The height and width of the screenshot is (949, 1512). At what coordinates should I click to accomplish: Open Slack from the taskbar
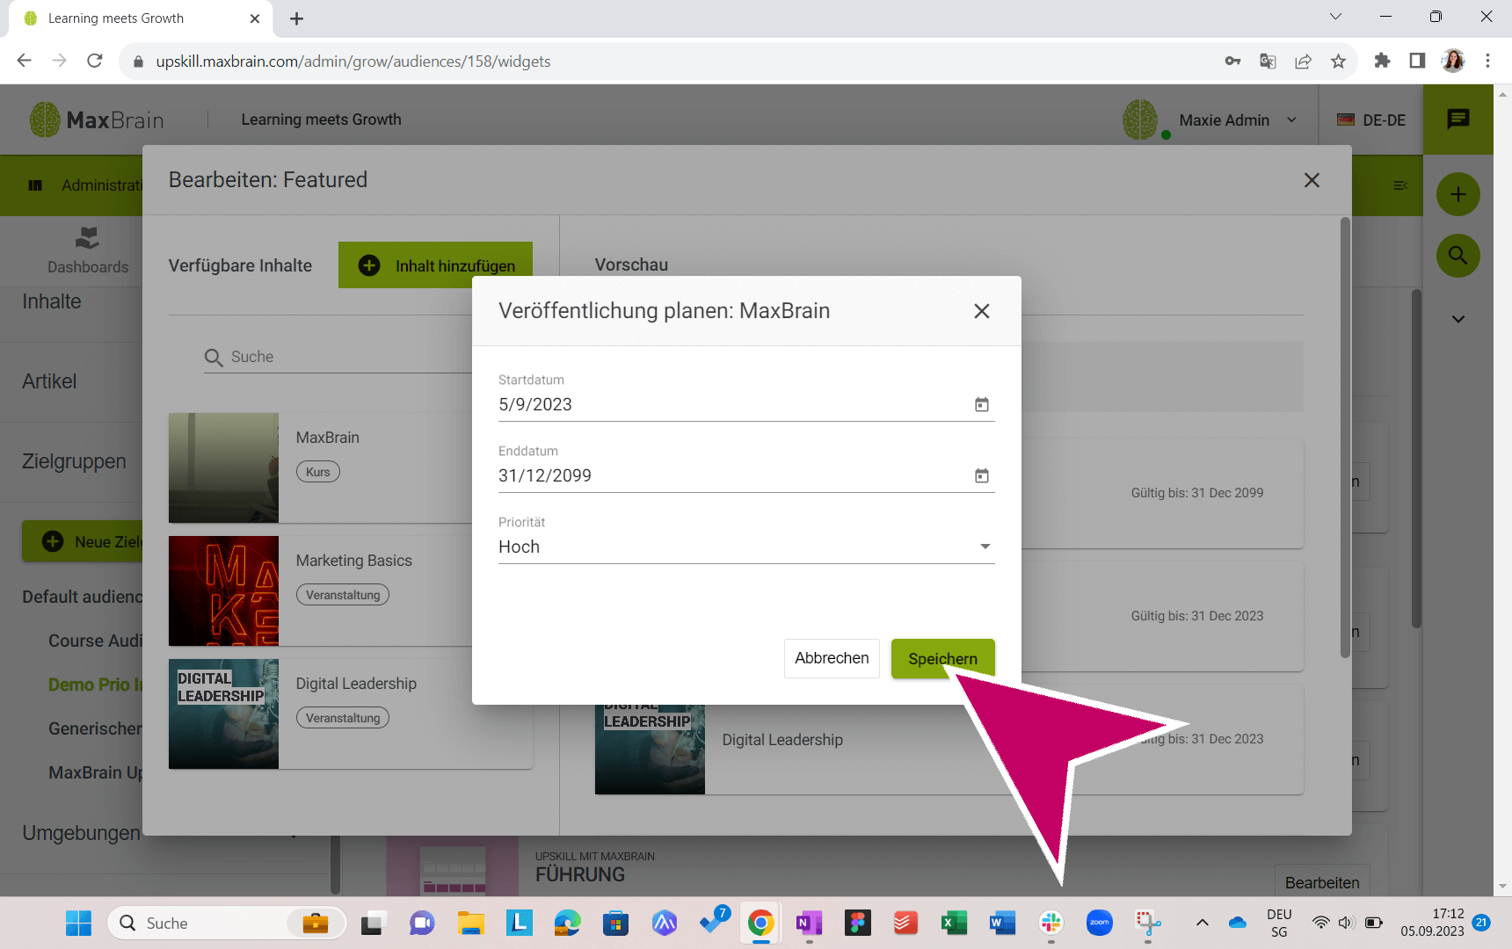click(1050, 923)
